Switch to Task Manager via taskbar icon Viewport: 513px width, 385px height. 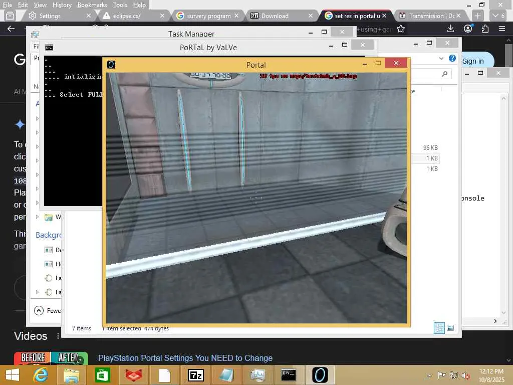pyautogui.click(x=258, y=375)
